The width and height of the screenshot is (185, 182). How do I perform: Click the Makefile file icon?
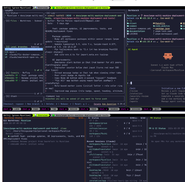click(154, 23)
